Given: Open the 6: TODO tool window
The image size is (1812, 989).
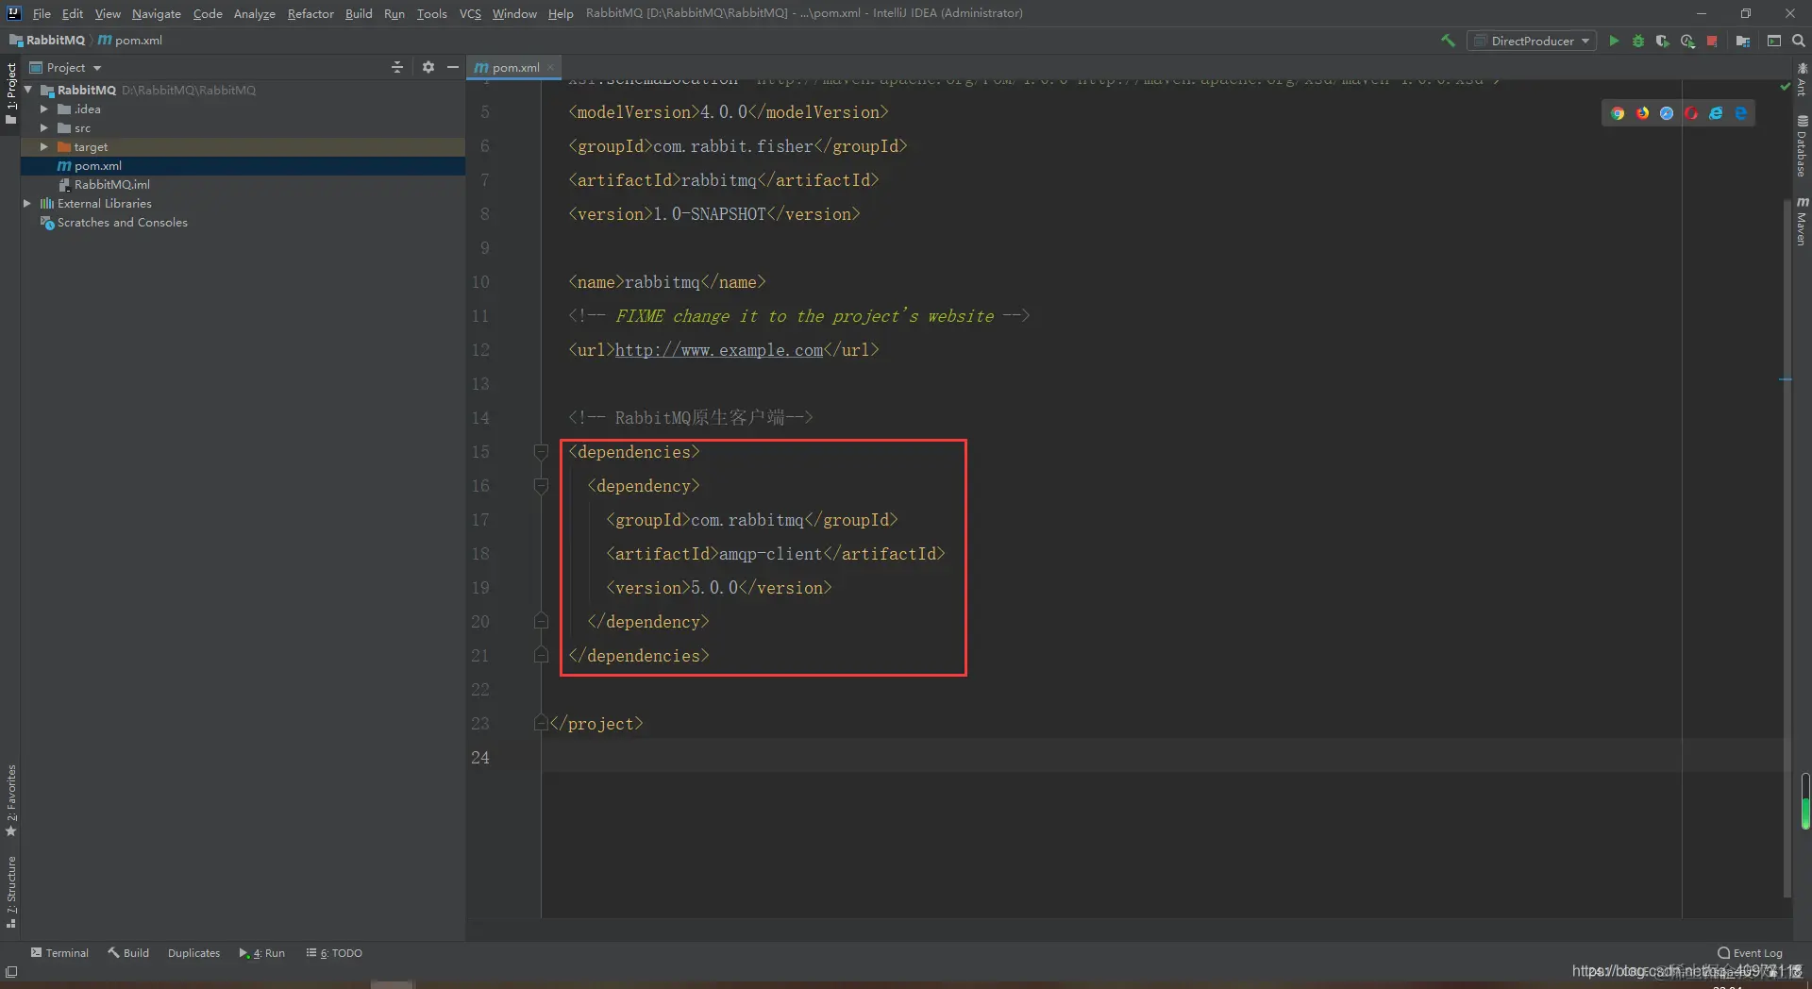Looking at the screenshot, I should click(334, 953).
